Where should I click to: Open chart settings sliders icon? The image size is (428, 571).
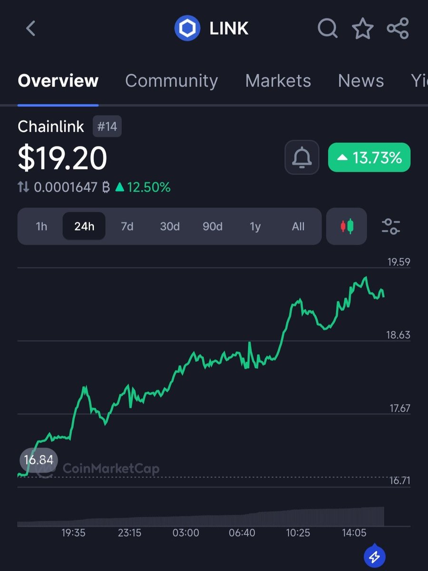point(391,226)
